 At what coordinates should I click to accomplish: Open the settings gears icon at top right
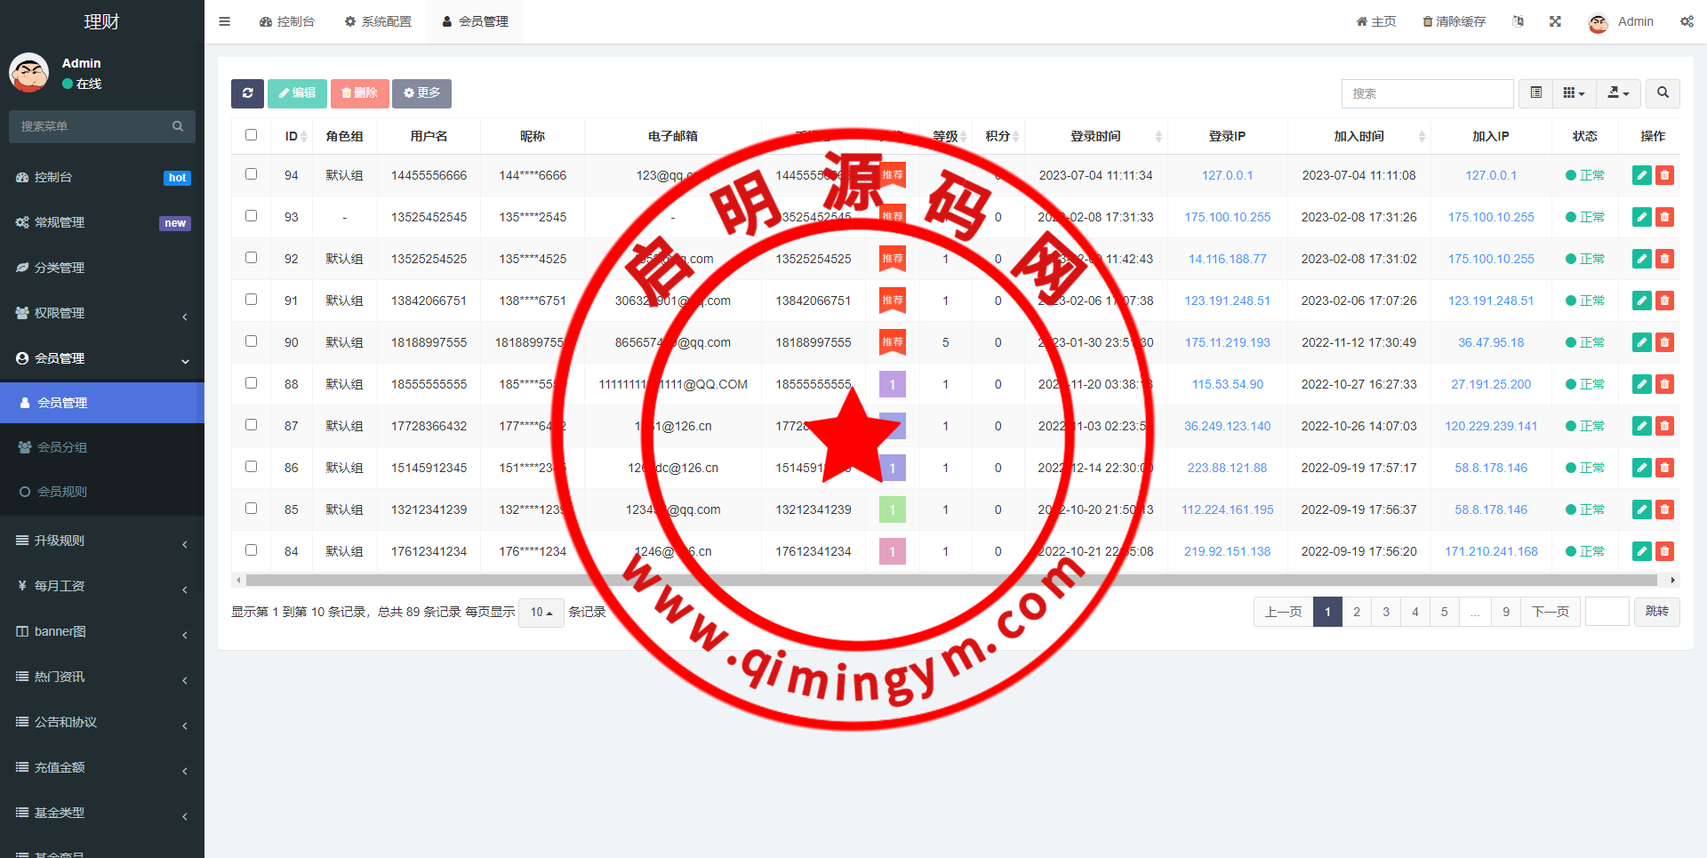click(x=1687, y=21)
